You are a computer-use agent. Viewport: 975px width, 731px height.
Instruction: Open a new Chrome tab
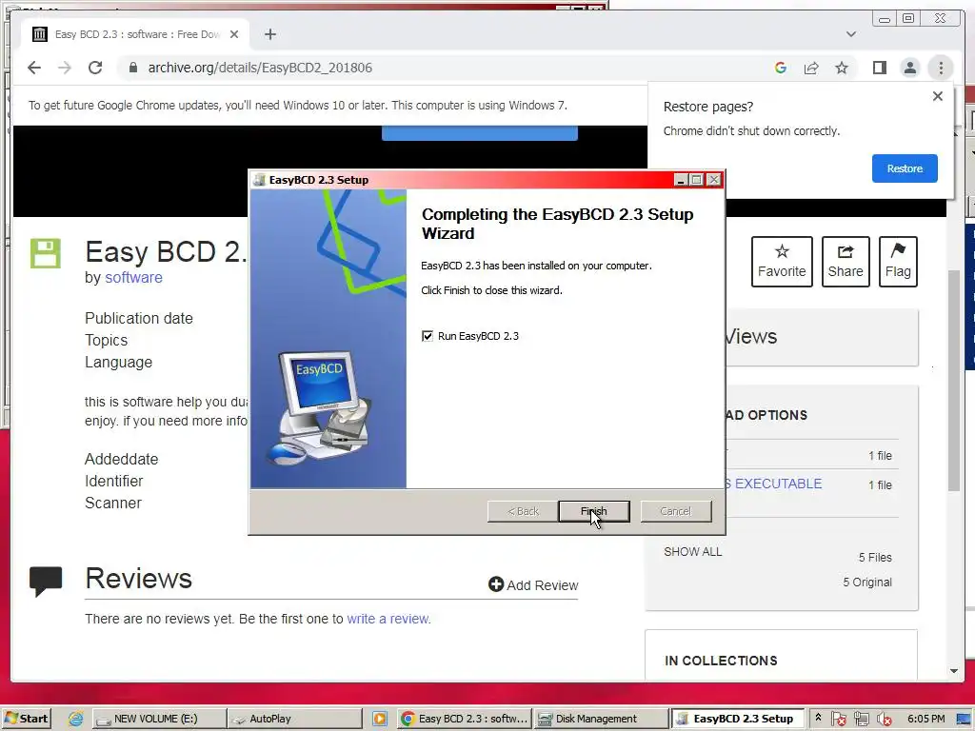[x=269, y=34]
